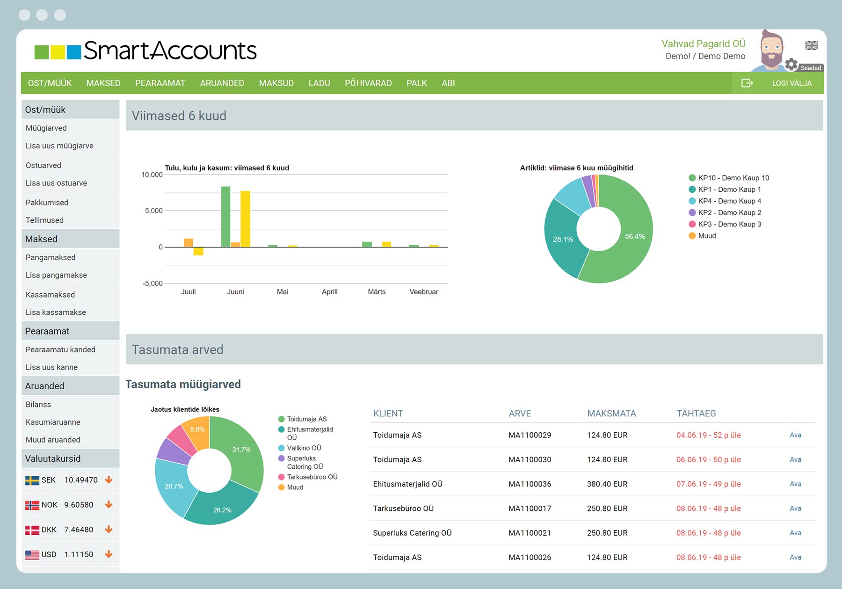
Task: Click the Swedish flag next to SEK
Action: tap(32, 480)
